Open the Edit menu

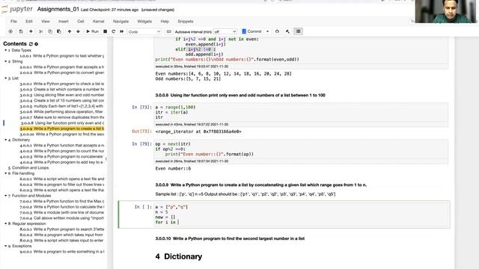29,22
